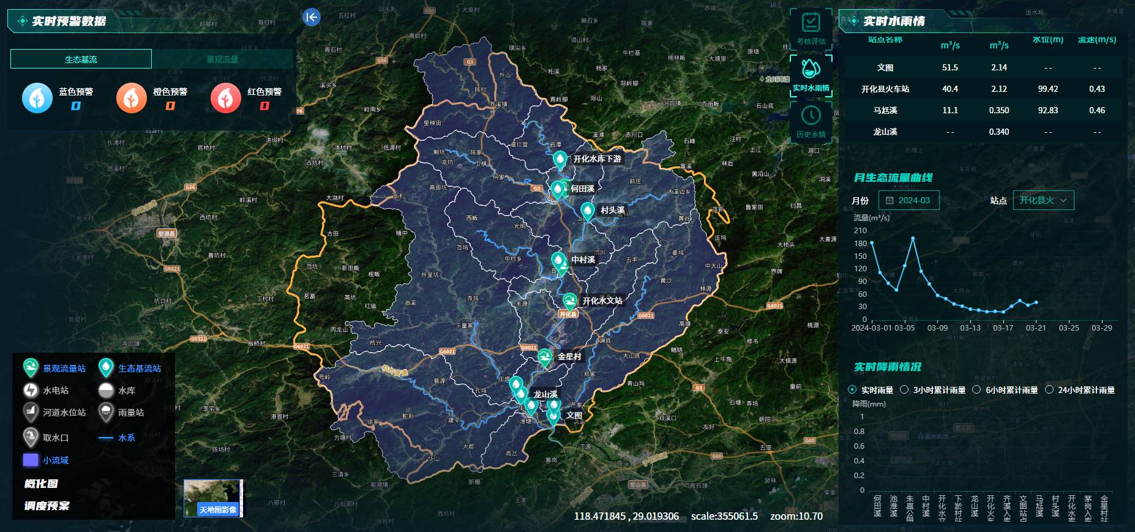Screen dimensions: 1135x532
Task: Collapse the left panel with the arrow button
Action: click(312, 17)
